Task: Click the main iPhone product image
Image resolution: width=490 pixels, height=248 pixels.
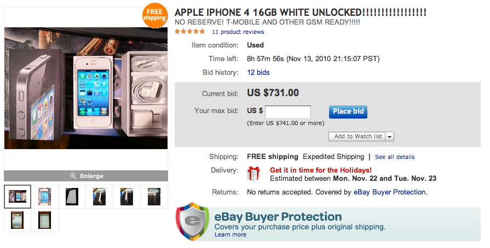Action: pyautogui.click(x=86, y=88)
